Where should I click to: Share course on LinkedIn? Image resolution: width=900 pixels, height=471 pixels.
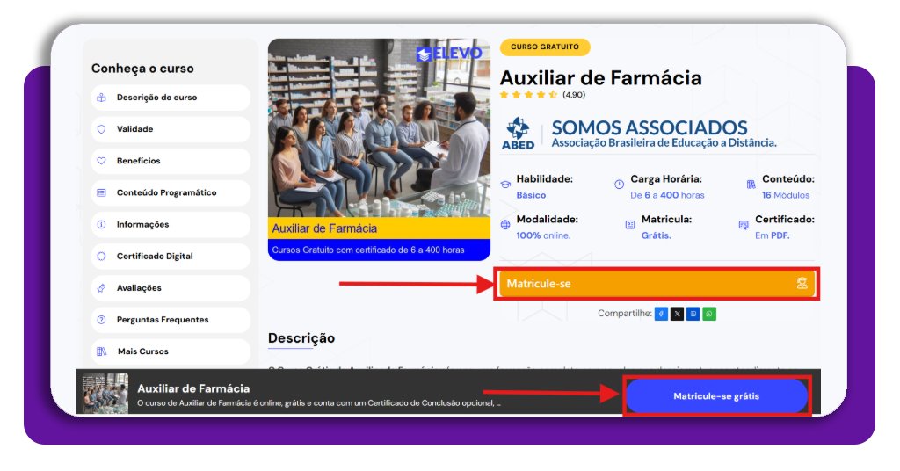[x=693, y=314]
